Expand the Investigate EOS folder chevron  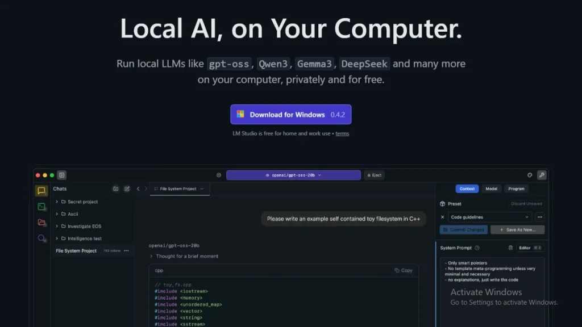coord(57,226)
